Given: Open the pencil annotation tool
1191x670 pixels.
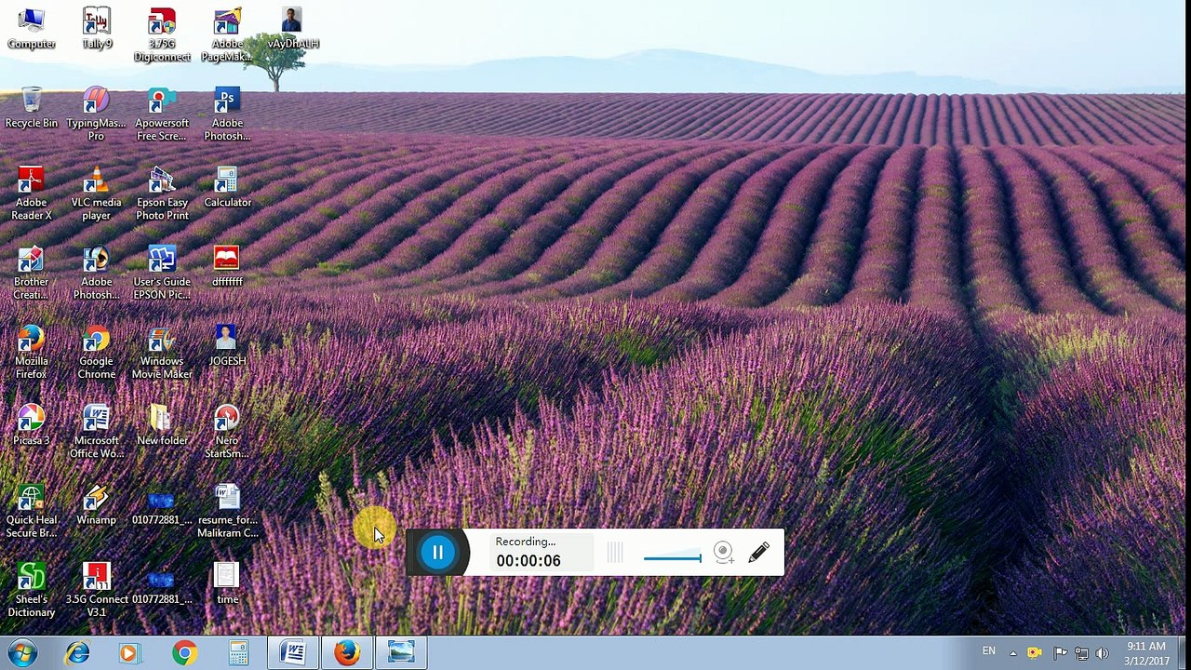Looking at the screenshot, I should point(758,553).
